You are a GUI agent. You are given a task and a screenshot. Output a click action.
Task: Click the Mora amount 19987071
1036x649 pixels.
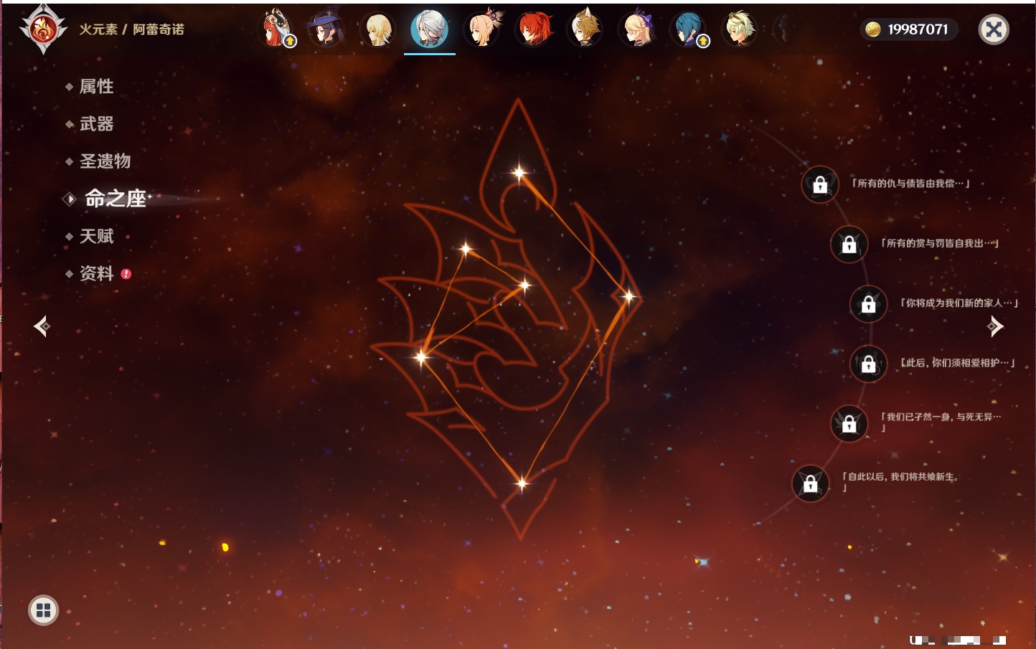(x=918, y=29)
